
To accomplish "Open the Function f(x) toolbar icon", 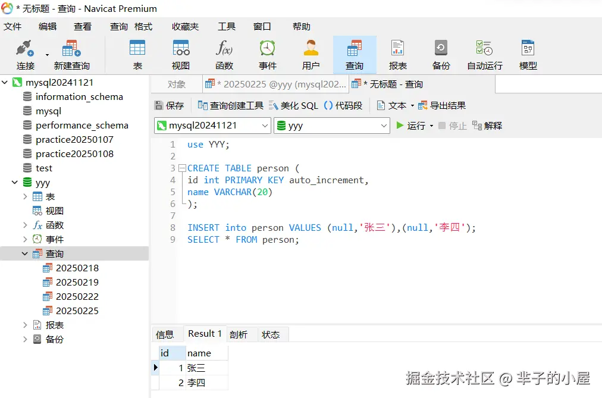I will (x=224, y=48).
